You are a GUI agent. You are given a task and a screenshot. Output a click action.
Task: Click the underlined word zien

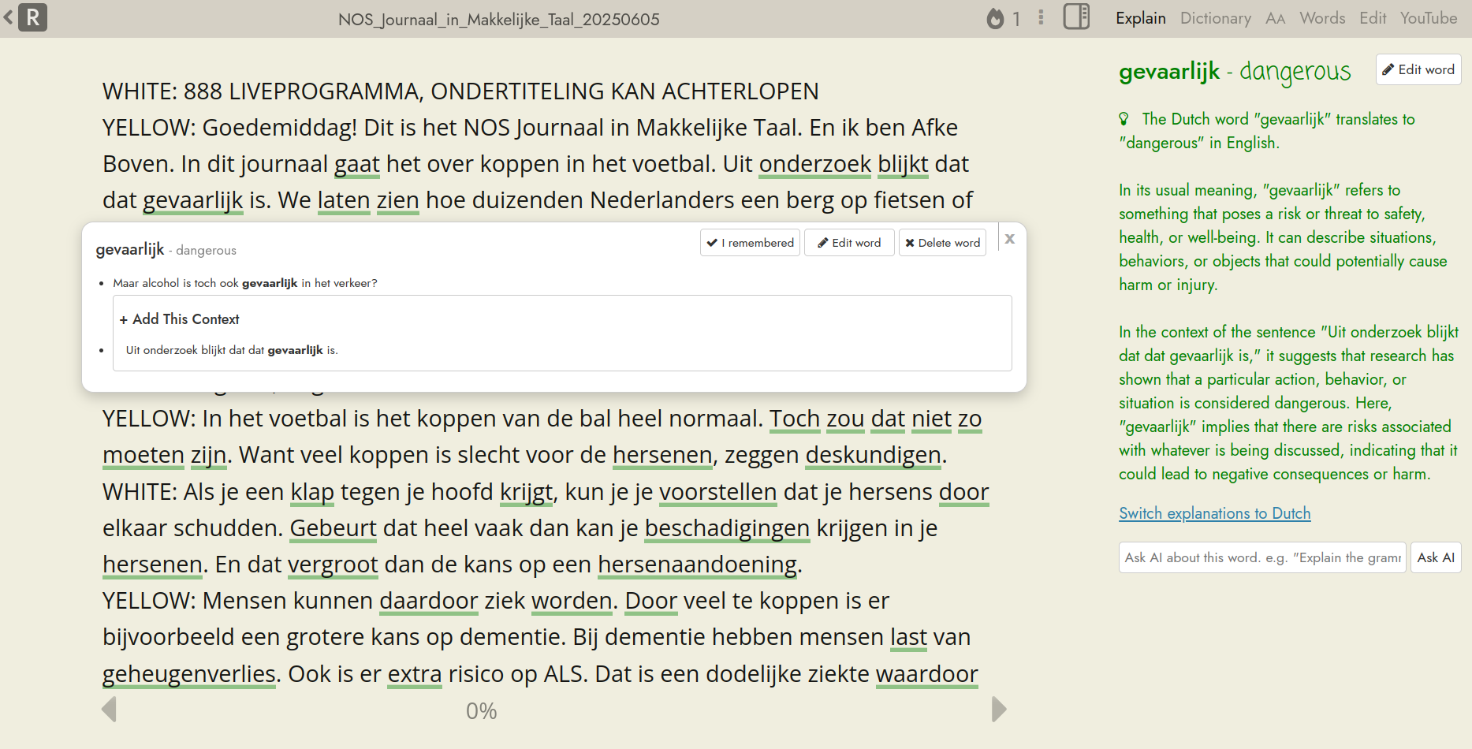[x=398, y=200]
